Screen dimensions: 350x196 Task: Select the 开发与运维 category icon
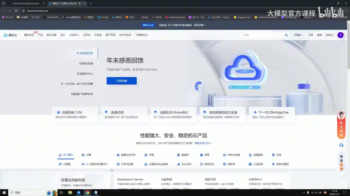[x=118, y=164]
